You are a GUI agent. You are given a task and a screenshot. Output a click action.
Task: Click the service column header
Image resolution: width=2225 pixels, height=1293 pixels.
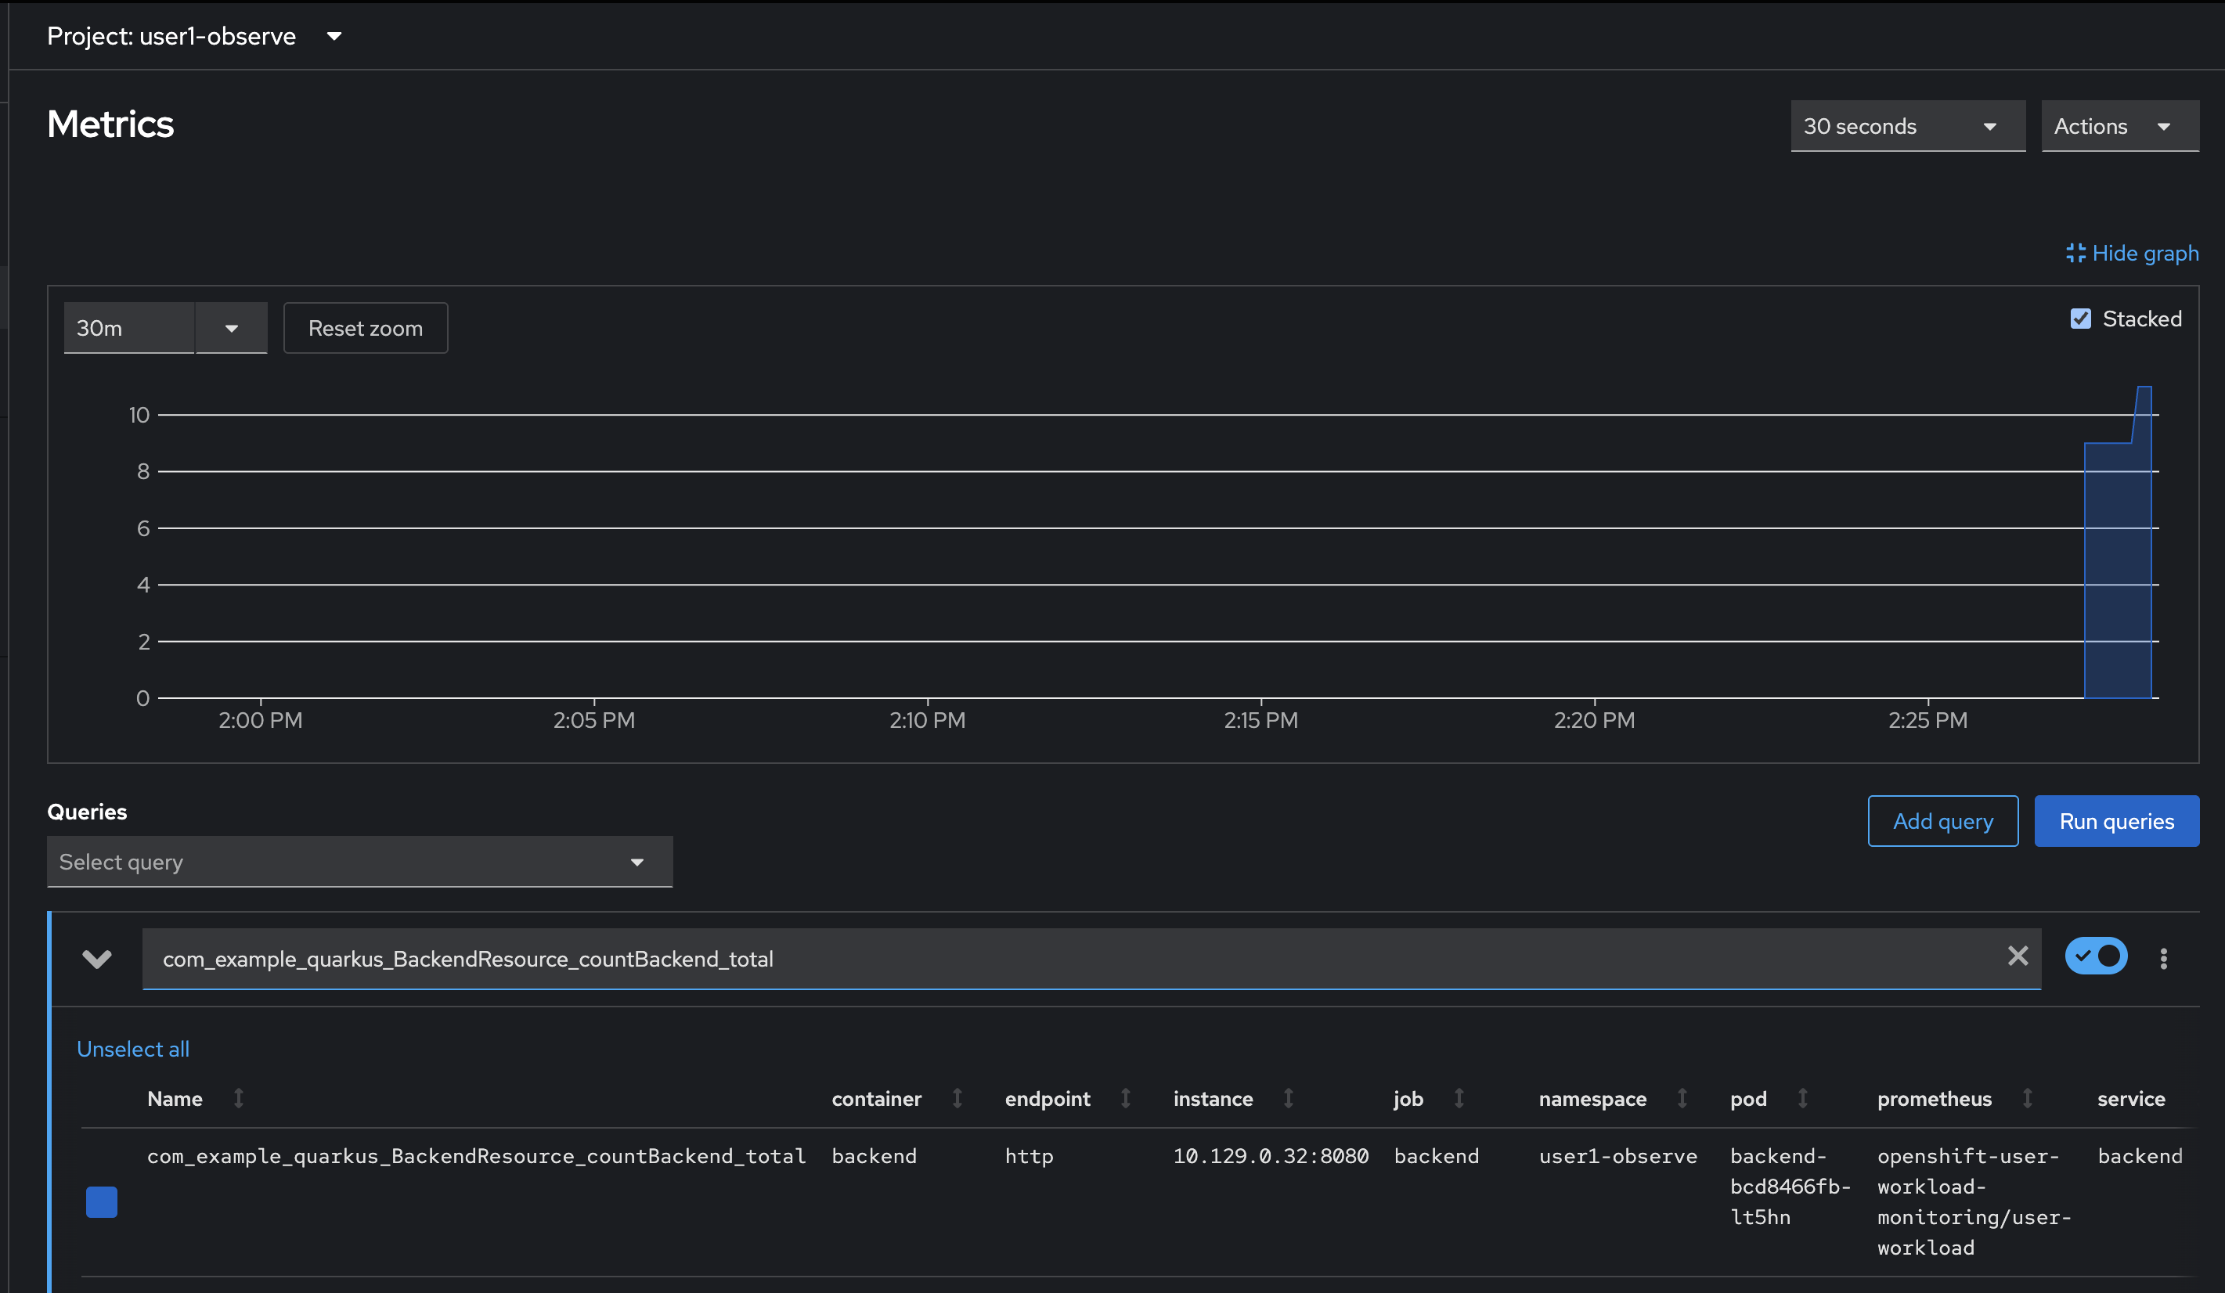point(2130,1099)
